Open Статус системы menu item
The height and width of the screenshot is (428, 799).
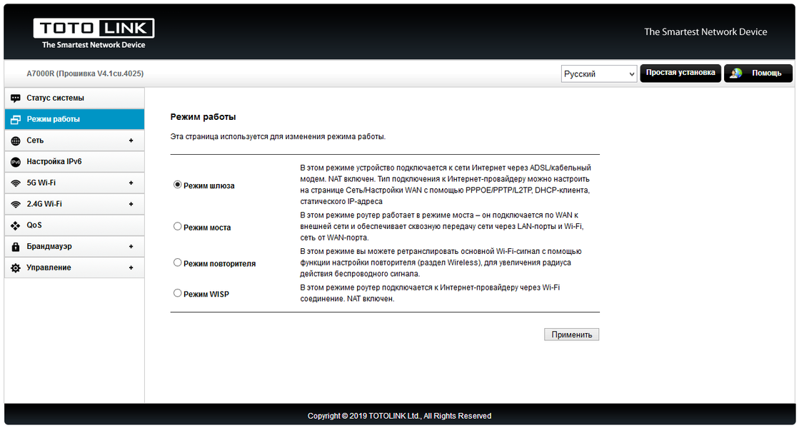(x=74, y=98)
